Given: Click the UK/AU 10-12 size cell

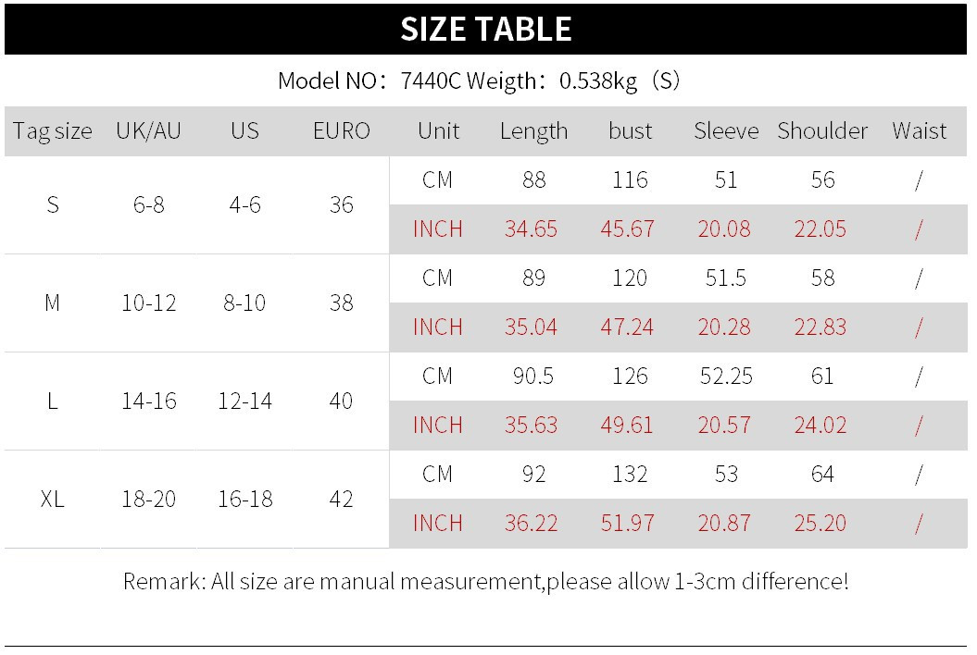Looking at the screenshot, I should click(x=148, y=303).
